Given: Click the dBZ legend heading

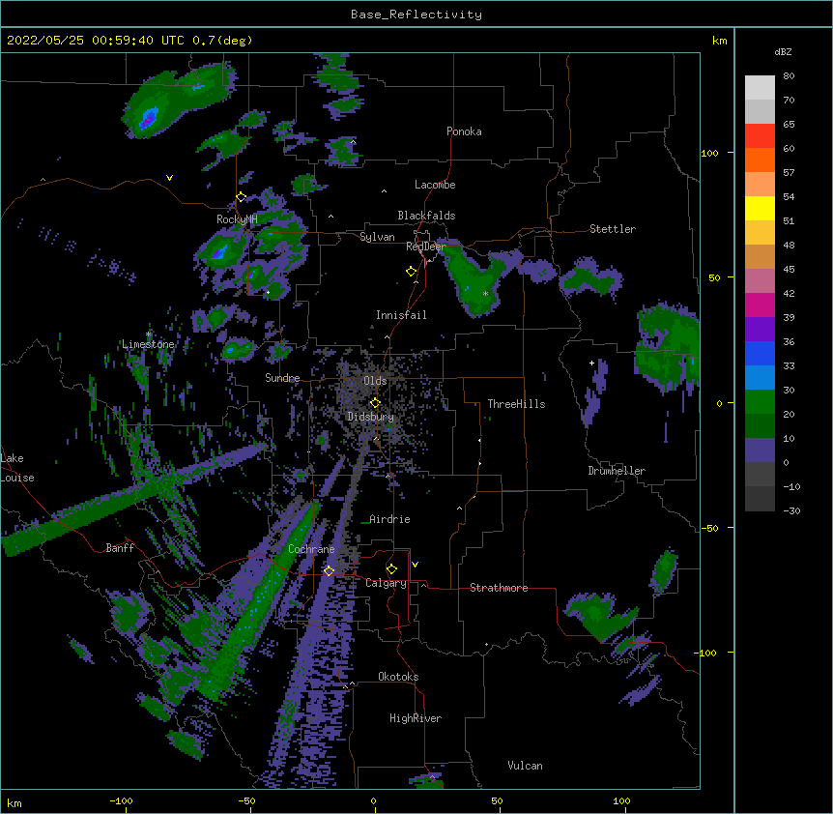Looking at the screenshot, I should click(x=783, y=51).
